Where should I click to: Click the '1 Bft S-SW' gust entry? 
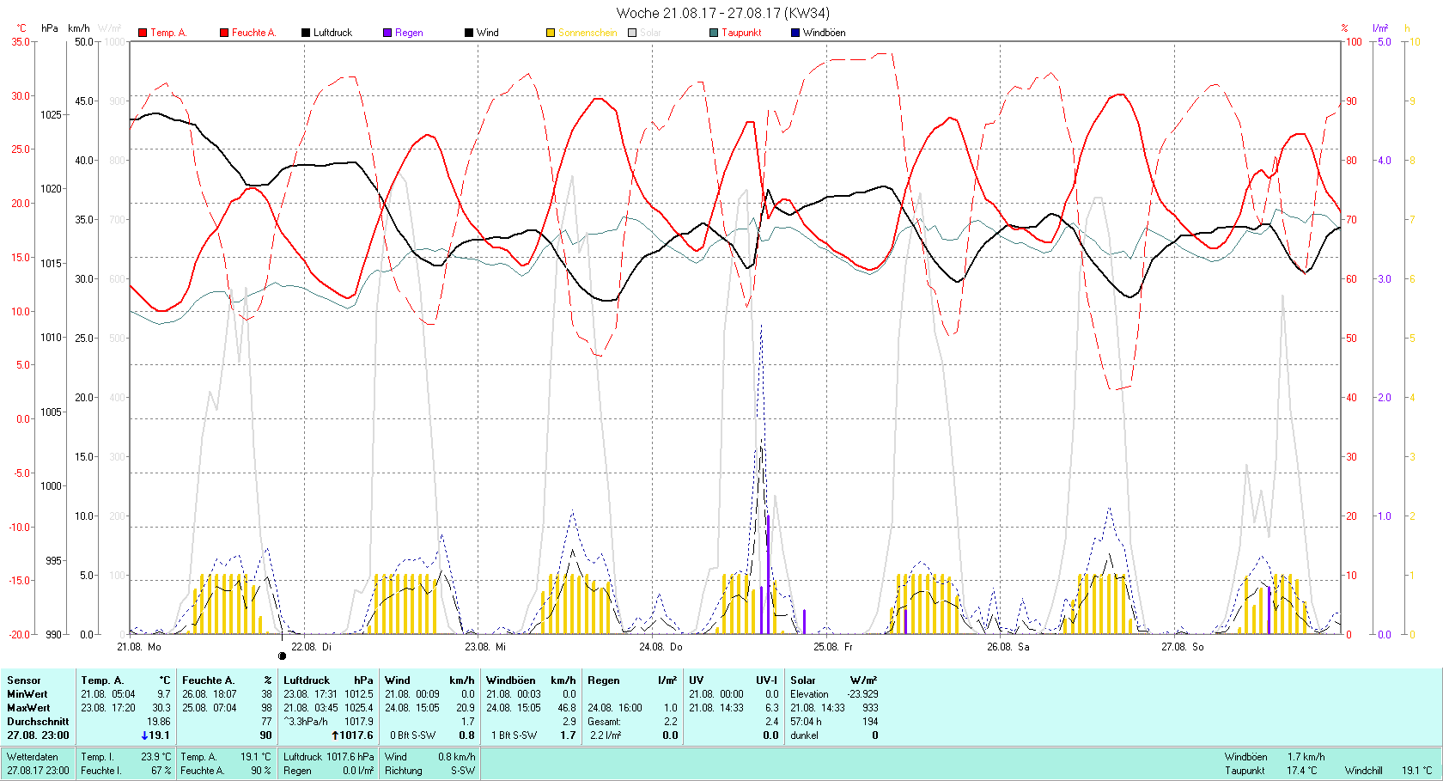point(514,735)
